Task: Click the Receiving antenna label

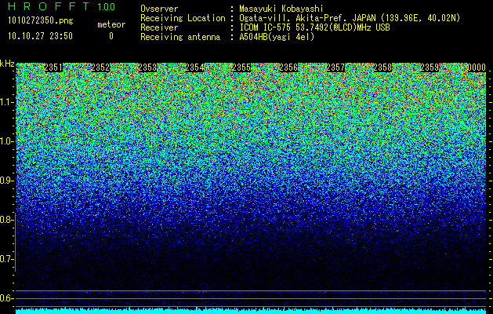Action: (x=180, y=37)
